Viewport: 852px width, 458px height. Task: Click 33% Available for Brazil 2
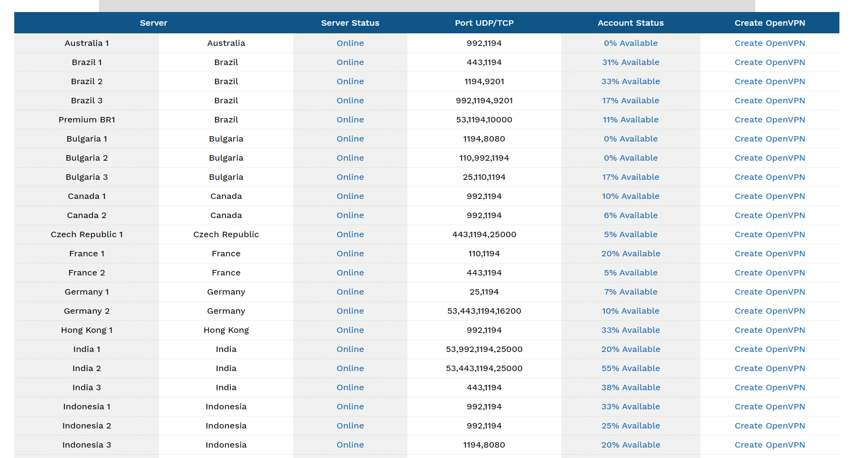tap(631, 81)
